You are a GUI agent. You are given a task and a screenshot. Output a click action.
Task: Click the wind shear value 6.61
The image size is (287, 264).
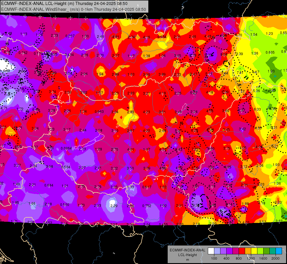click(50, 148)
